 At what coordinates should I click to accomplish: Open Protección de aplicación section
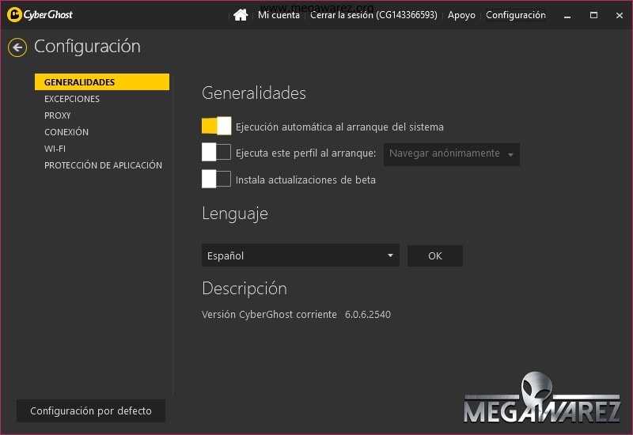103,165
